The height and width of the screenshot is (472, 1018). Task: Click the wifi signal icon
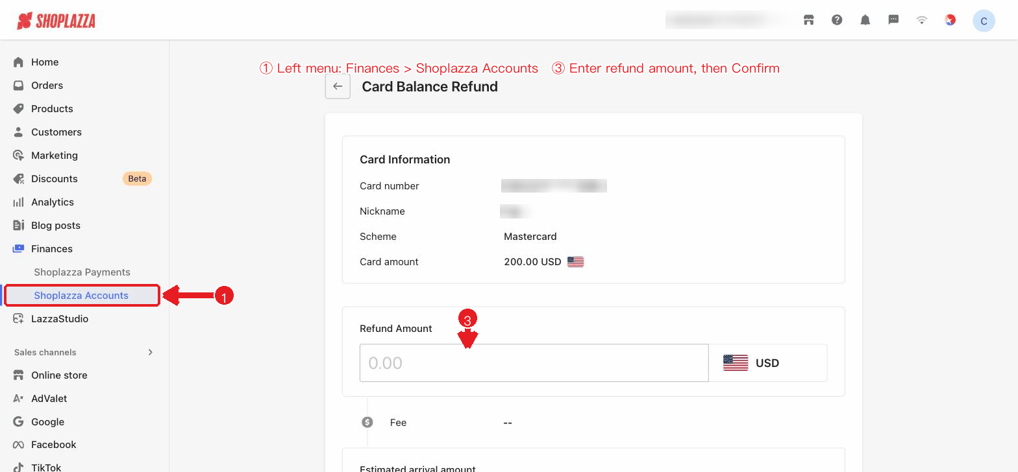tap(921, 20)
